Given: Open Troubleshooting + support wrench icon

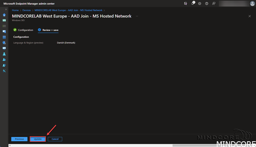Looking at the screenshot, I should (4, 71).
